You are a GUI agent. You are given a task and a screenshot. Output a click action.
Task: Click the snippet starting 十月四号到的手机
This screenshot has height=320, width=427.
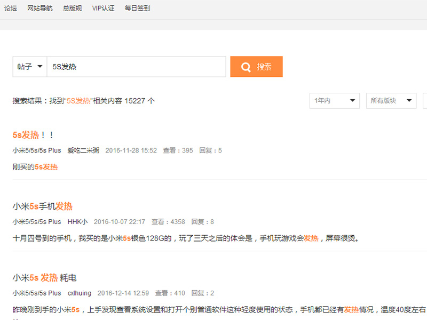(186, 238)
